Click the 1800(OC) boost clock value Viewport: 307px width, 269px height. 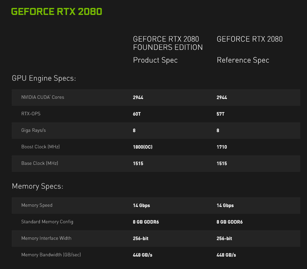click(x=143, y=147)
